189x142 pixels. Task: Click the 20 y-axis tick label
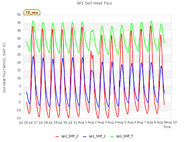point(19,62)
